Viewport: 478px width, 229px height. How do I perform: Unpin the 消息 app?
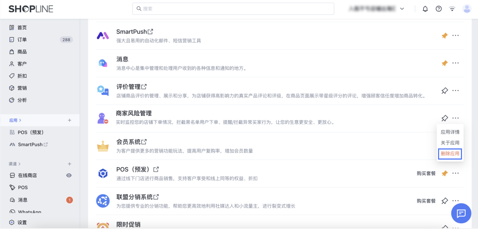coord(445,63)
